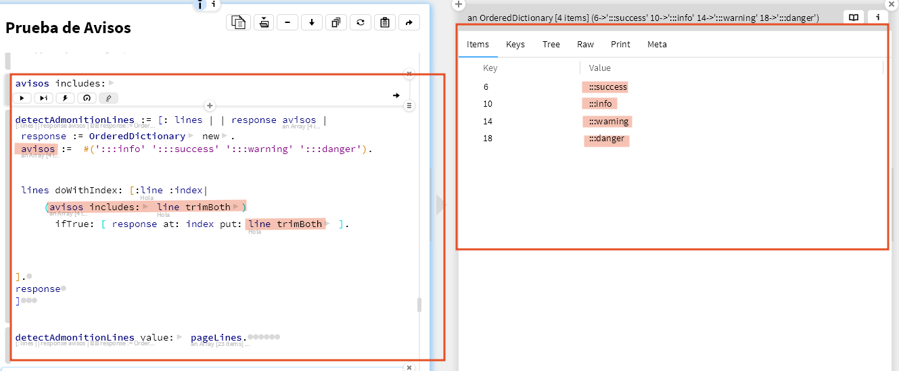Viewport: 899px width, 371px height.
Task: Click the lightning bolt snippet button
Action: click(65, 98)
